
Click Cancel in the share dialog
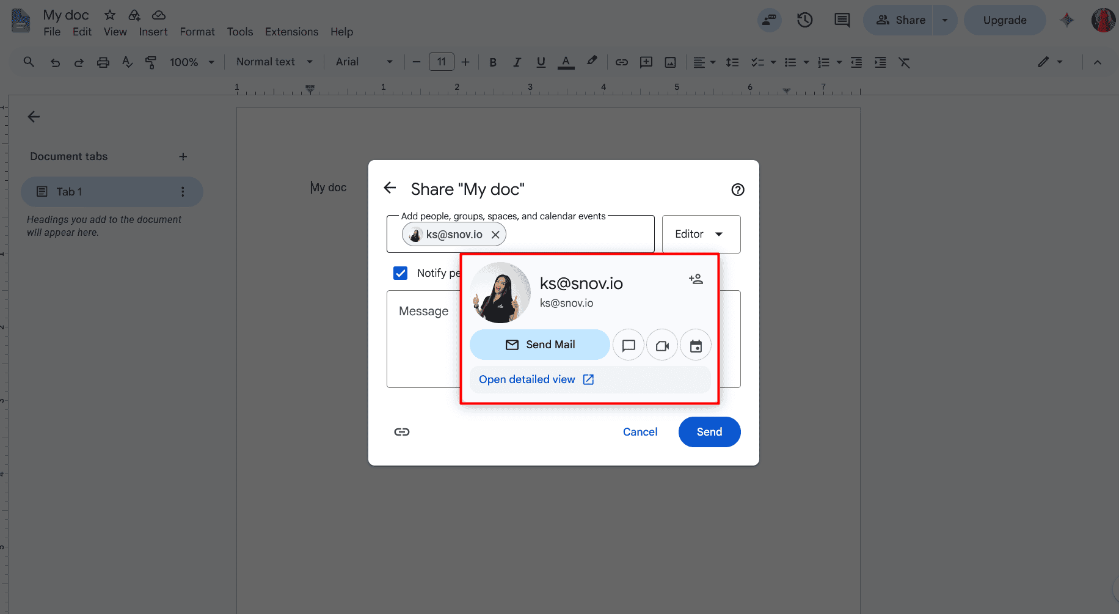pyautogui.click(x=640, y=432)
